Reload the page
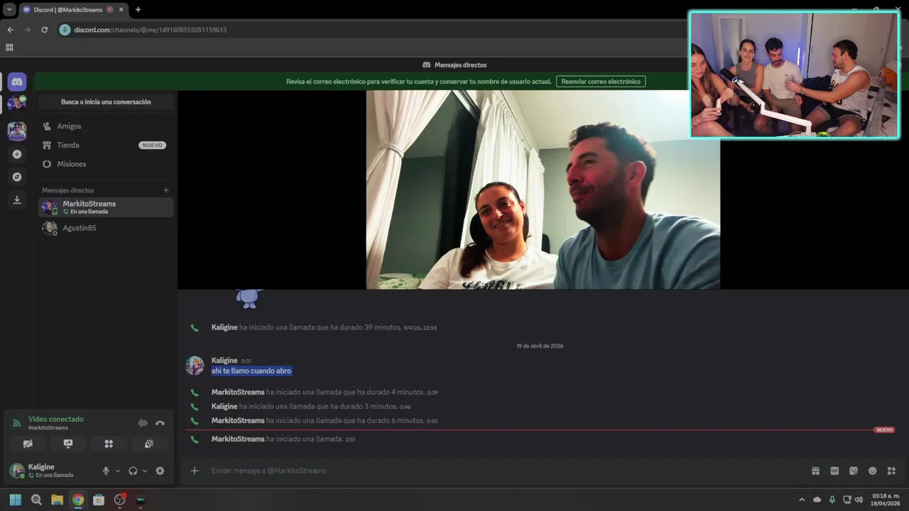Viewport: 909px width, 511px height. 44,30
